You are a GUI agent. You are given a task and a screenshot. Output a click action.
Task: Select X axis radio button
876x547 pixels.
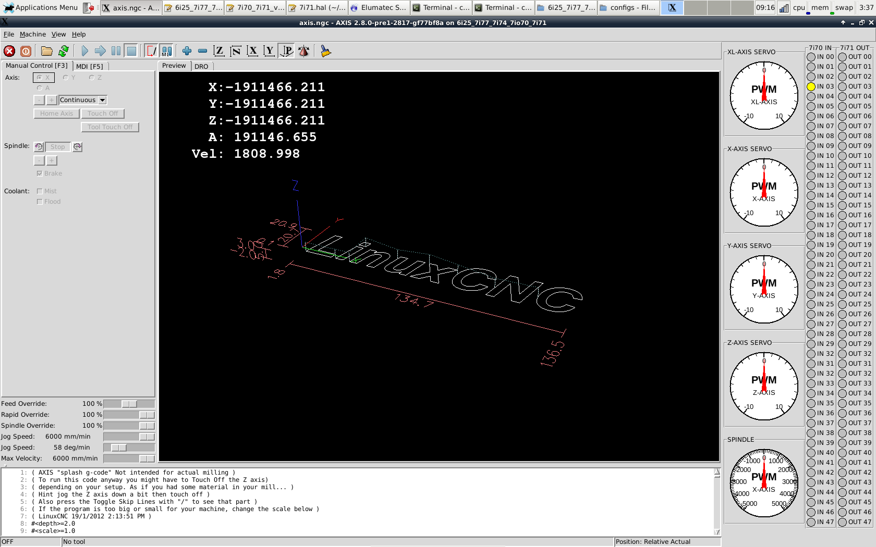pos(44,78)
